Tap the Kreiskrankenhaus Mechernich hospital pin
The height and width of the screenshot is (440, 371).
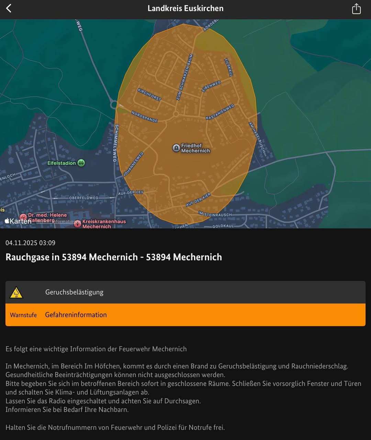pyautogui.click(x=78, y=224)
